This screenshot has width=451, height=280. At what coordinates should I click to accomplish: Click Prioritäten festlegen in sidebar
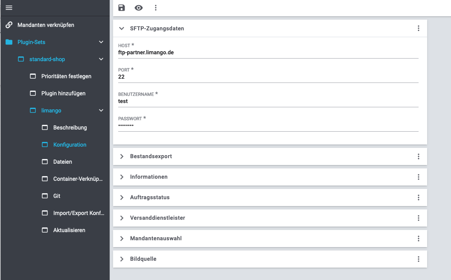click(66, 76)
